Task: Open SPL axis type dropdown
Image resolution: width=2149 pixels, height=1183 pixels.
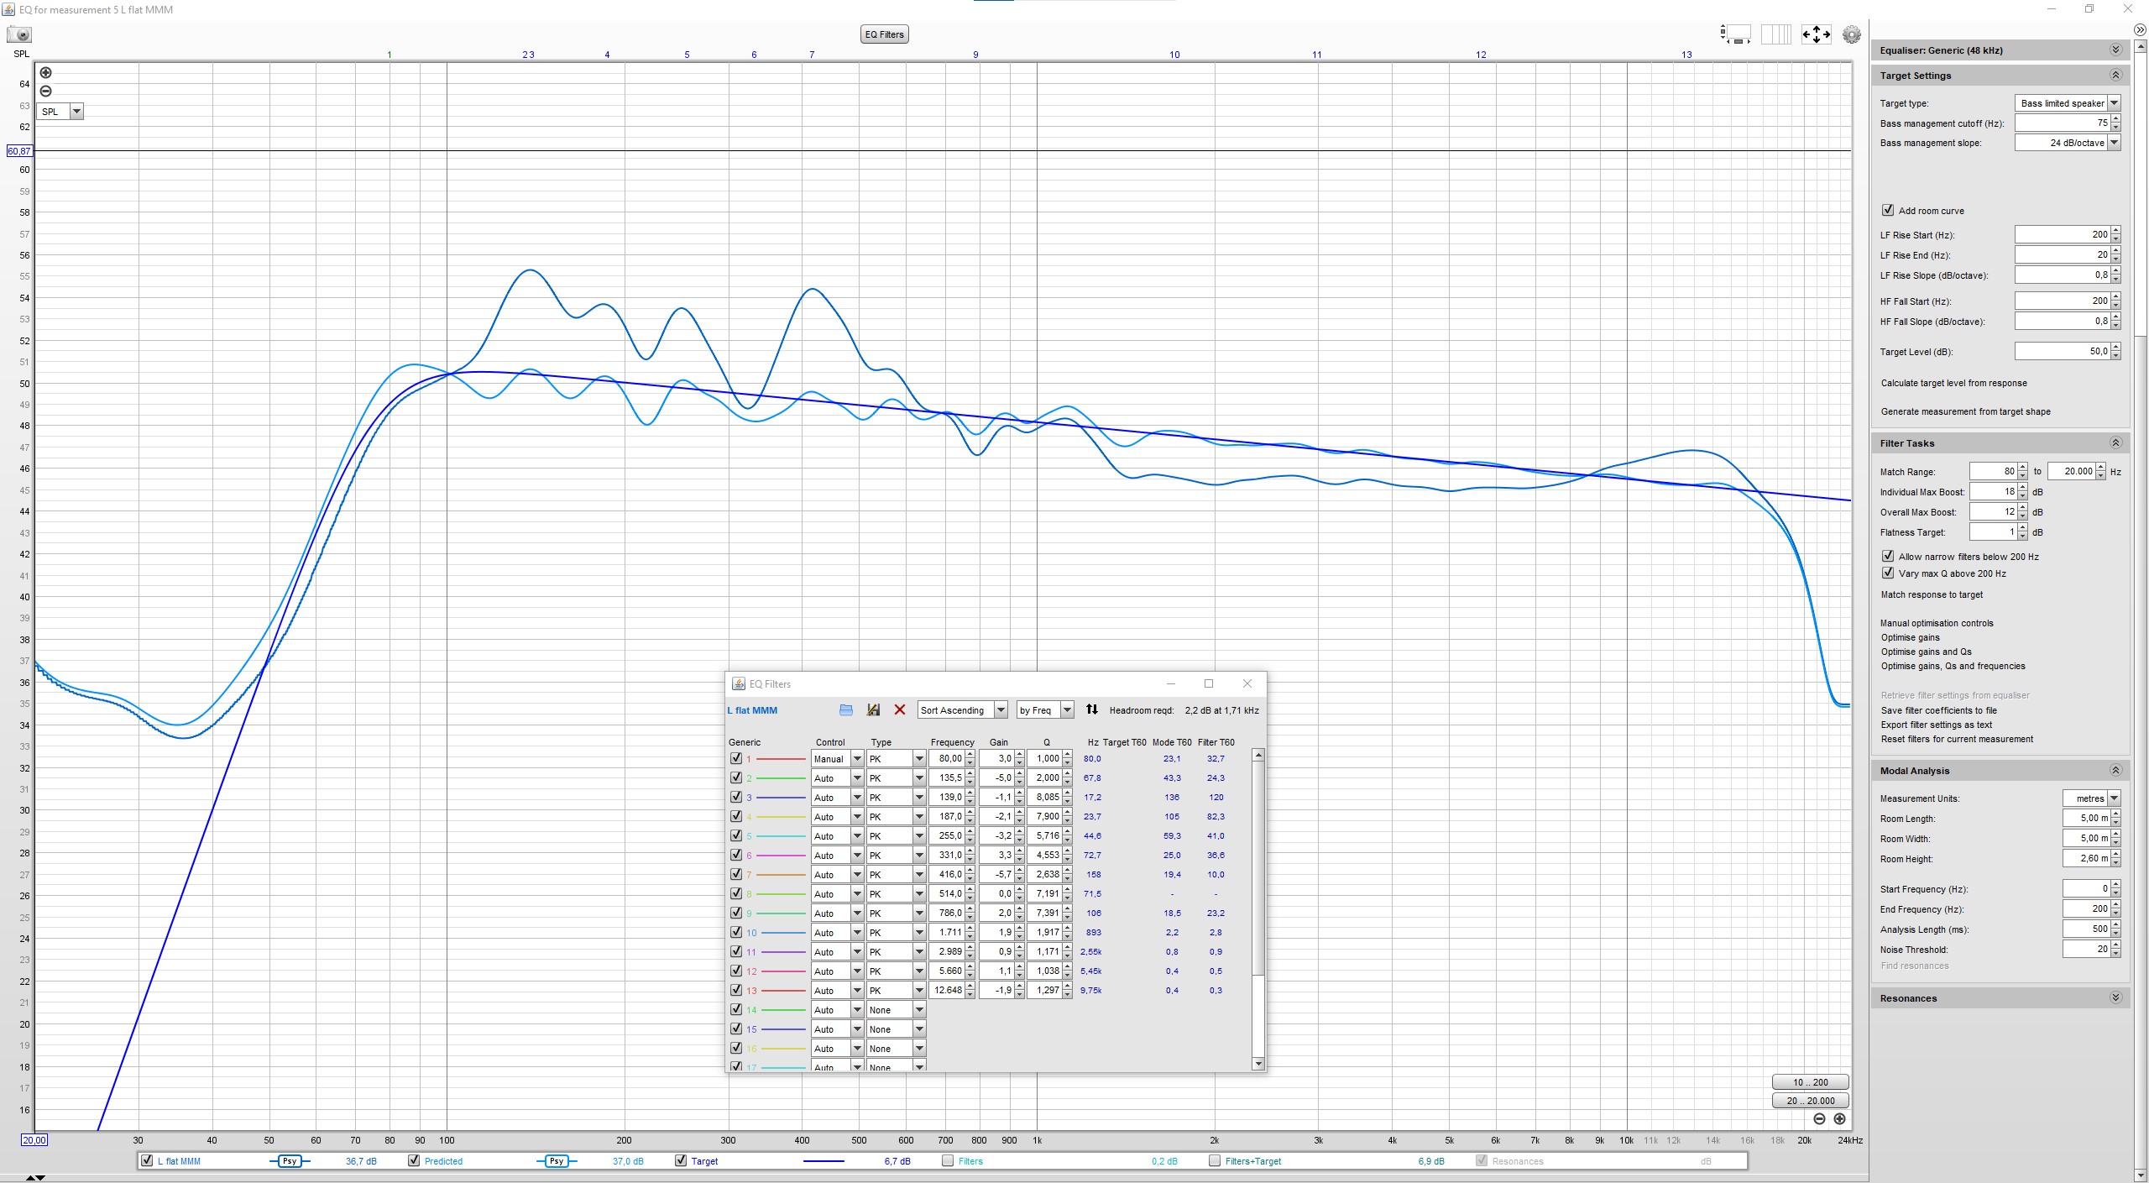Action: click(60, 112)
